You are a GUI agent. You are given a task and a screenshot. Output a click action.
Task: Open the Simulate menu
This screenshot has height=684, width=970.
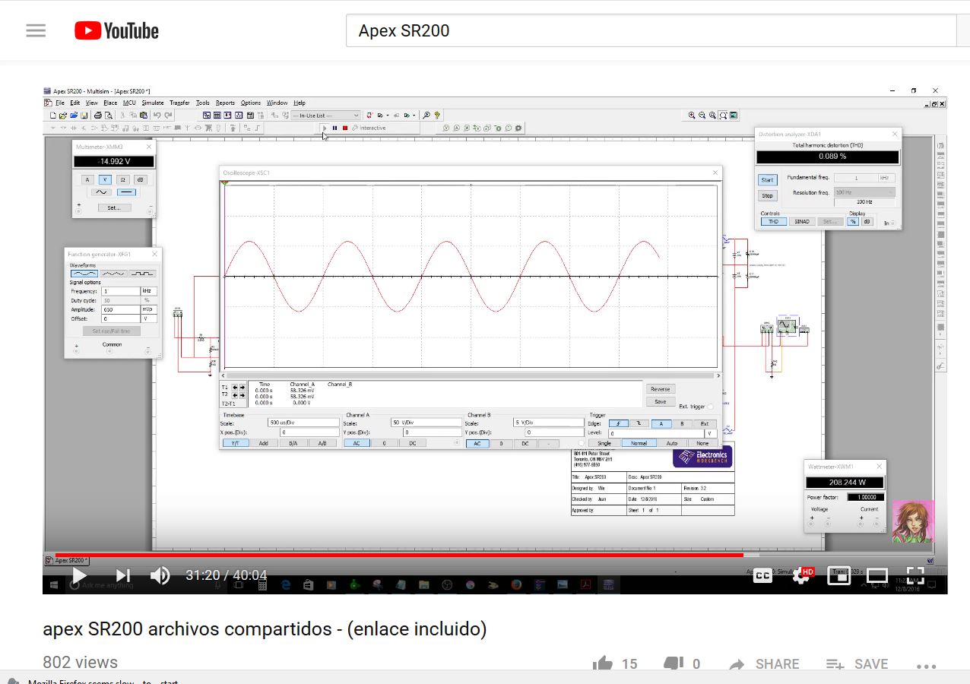tap(153, 103)
